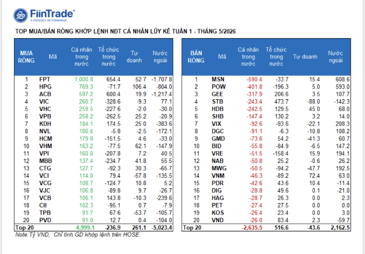Click the value -590.4 for MSN

pos(254,79)
